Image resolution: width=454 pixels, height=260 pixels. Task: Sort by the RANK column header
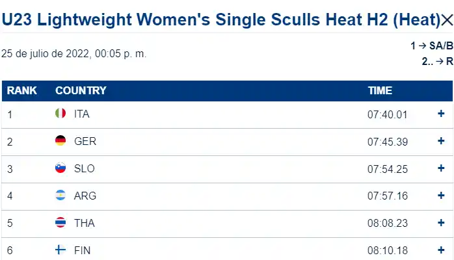coord(22,90)
